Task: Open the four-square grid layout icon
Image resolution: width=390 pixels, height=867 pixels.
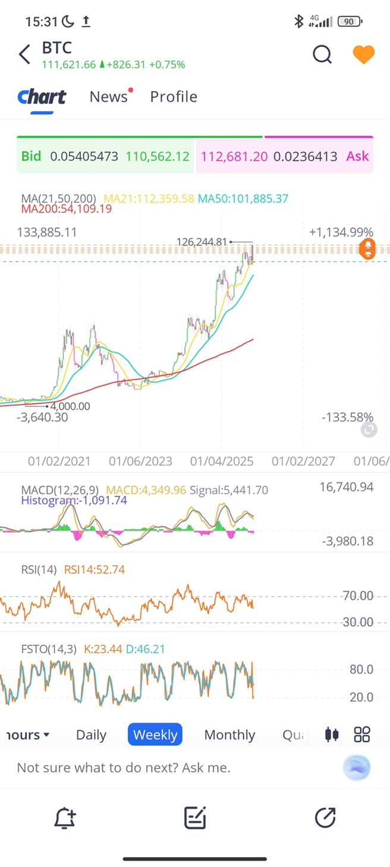Action: pyautogui.click(x=362, y=734)
